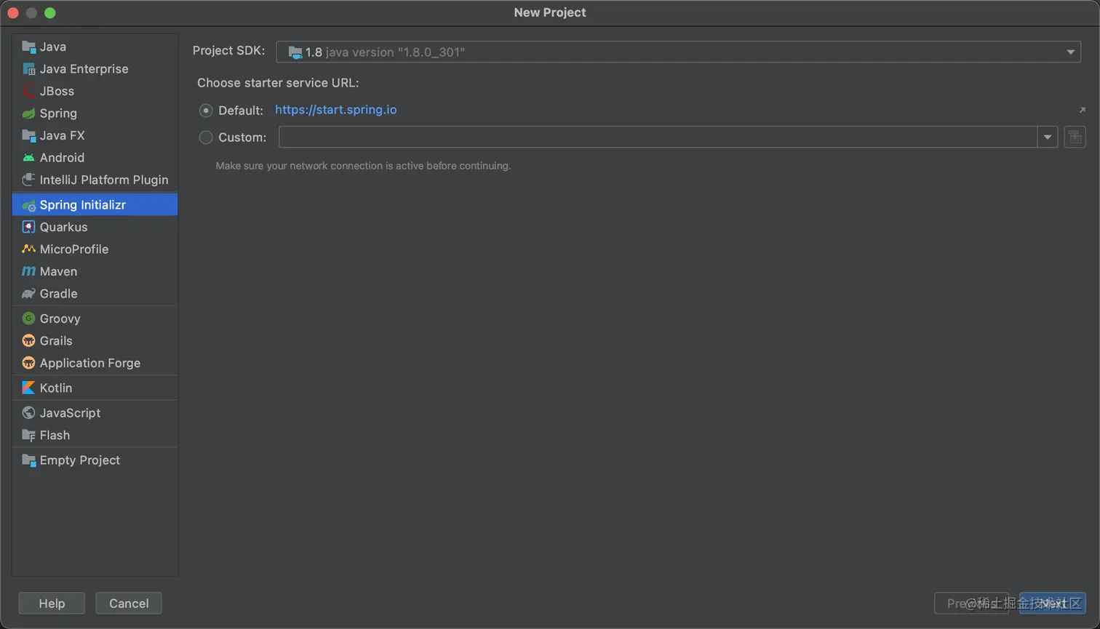This screenshot has height=629, width=1100.
Task: Click the MicroProfile icon
Action: (x=28, y=249)
